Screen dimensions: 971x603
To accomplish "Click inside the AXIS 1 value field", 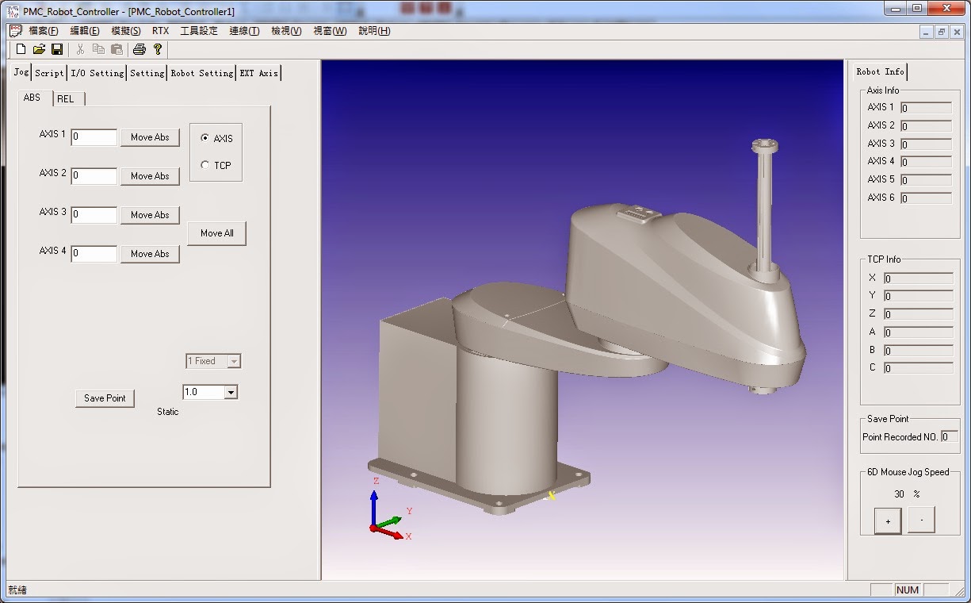I will pos(93,137).
